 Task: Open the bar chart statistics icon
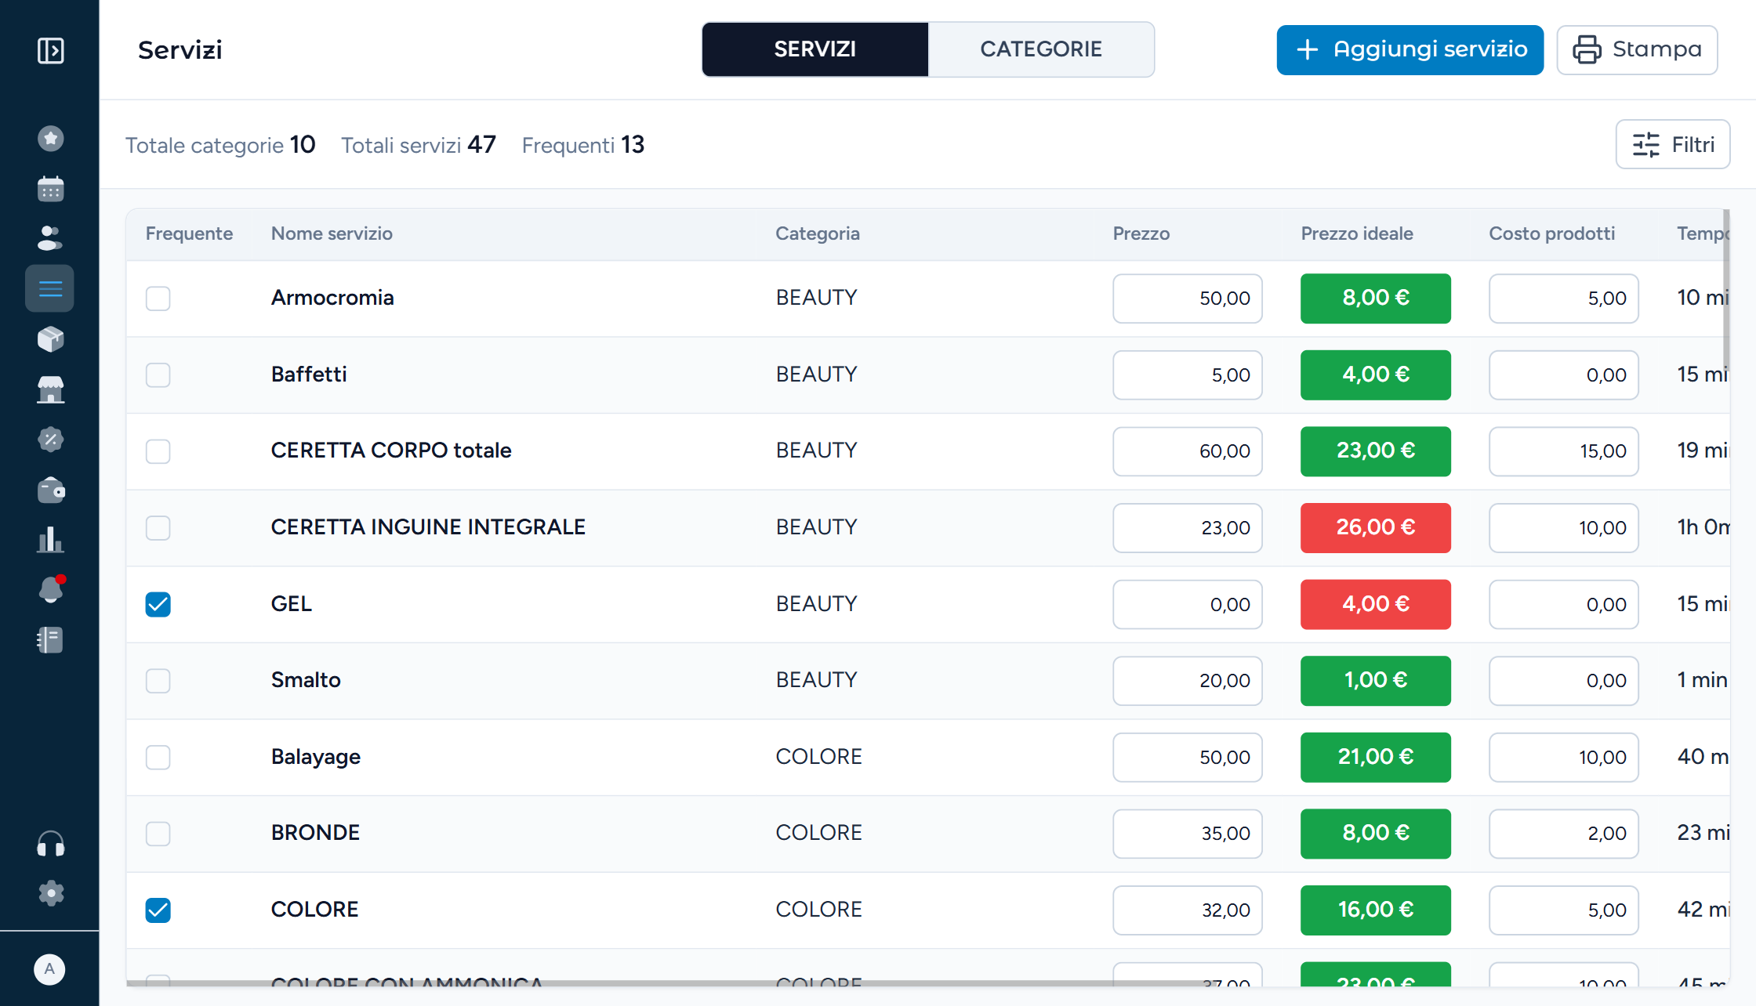coord(50,540)
